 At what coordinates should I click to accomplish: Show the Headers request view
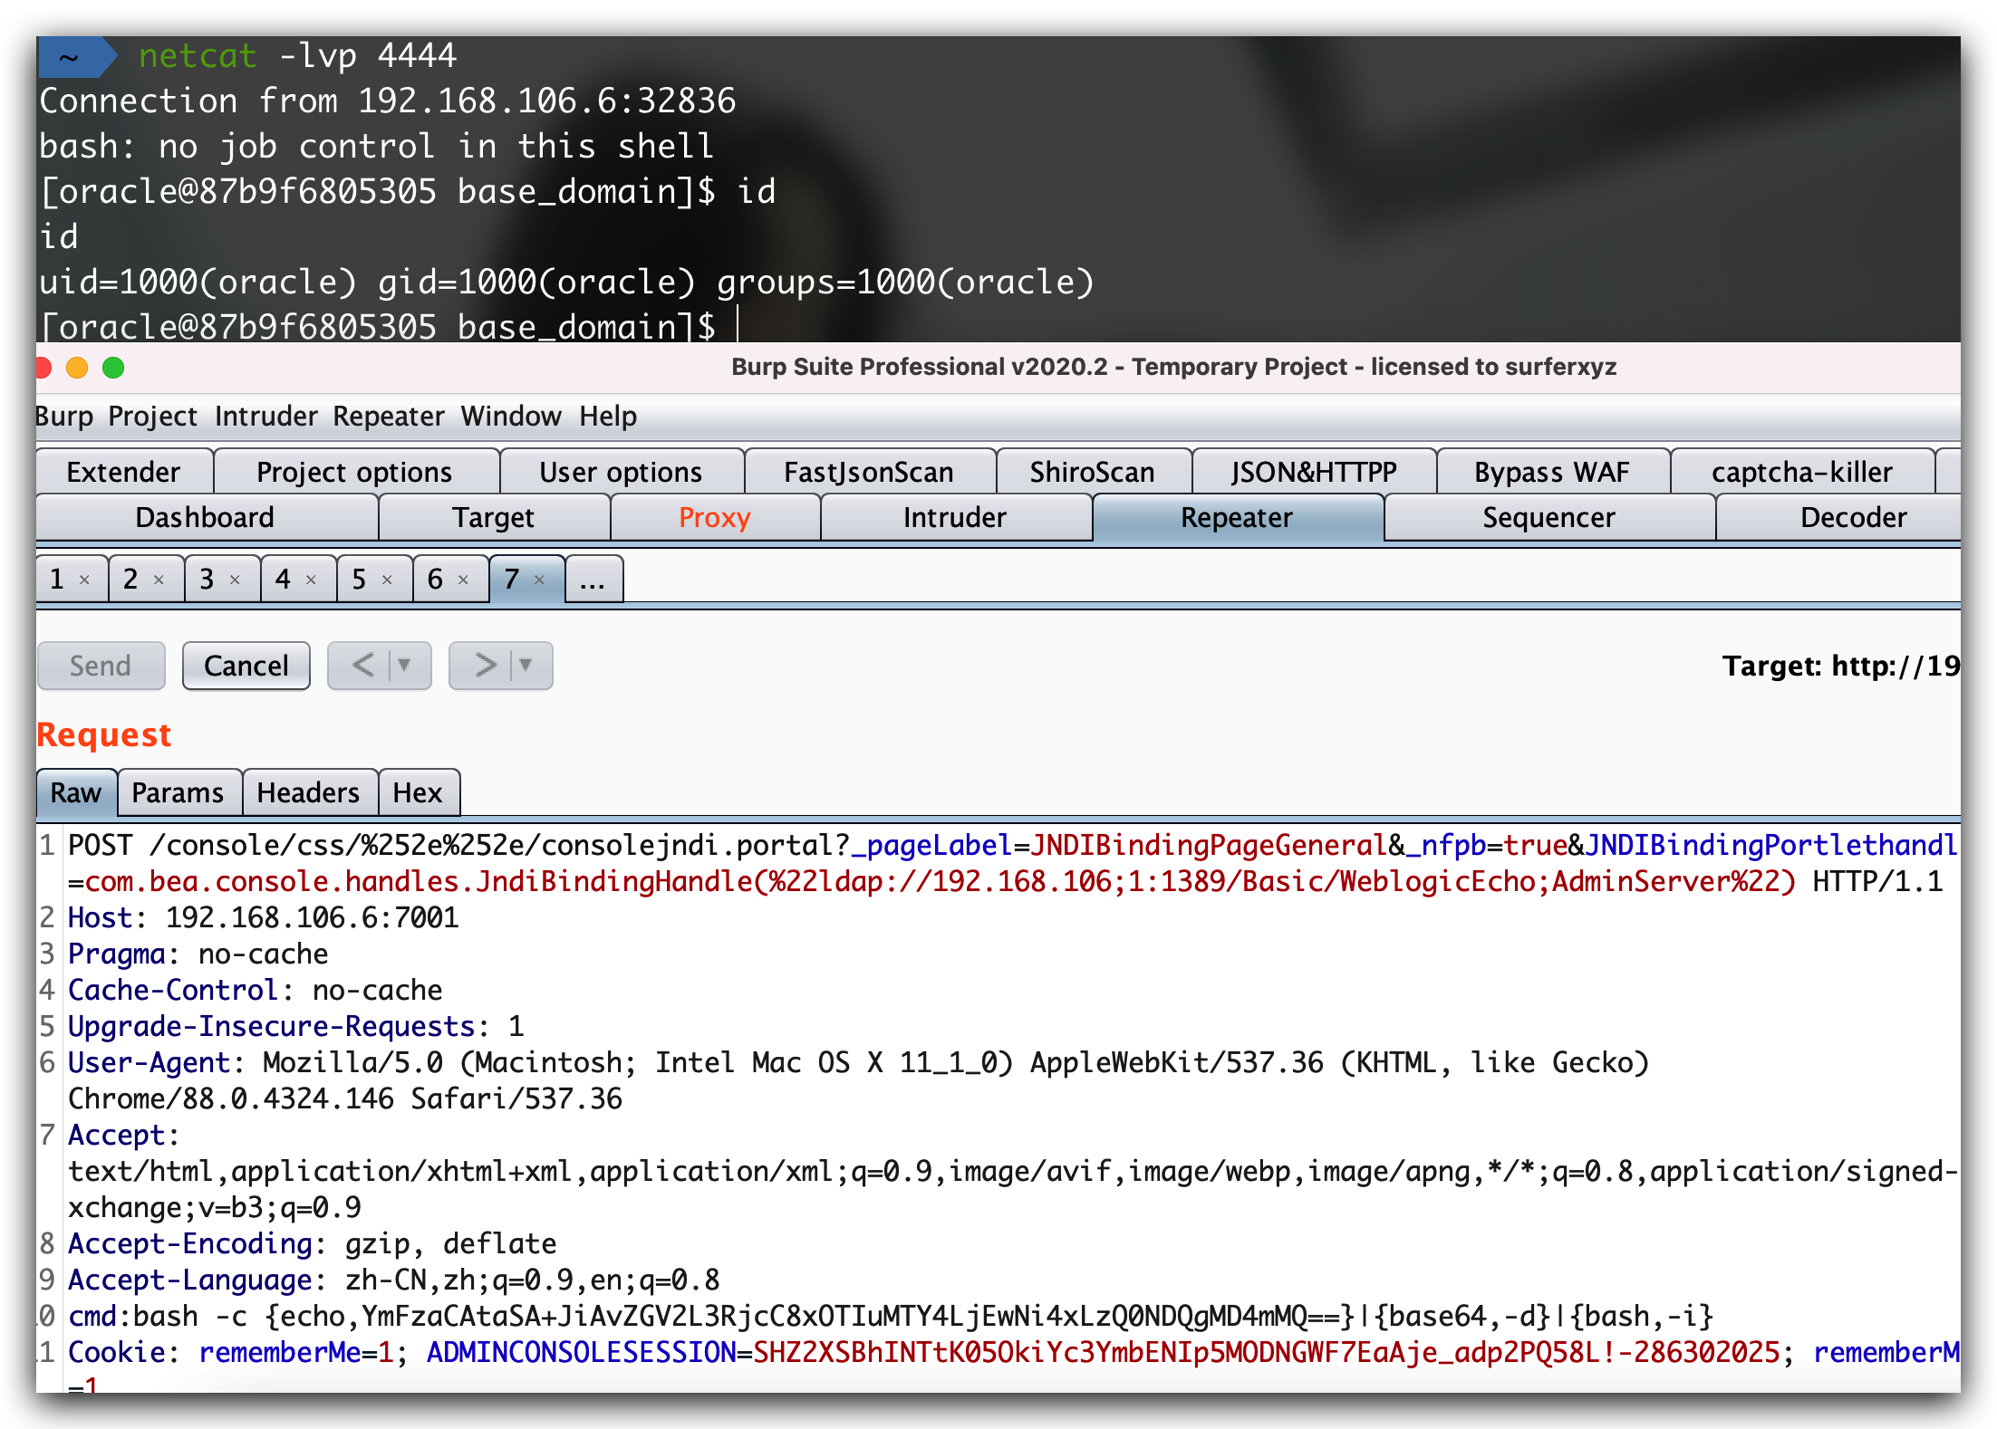pos(308,792)
